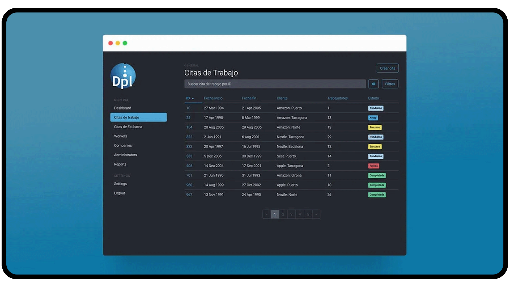Click the yellow En curso badge for ID 154
Screen dimensions: 510x287
pyautogui.click(x=375, y=127)
